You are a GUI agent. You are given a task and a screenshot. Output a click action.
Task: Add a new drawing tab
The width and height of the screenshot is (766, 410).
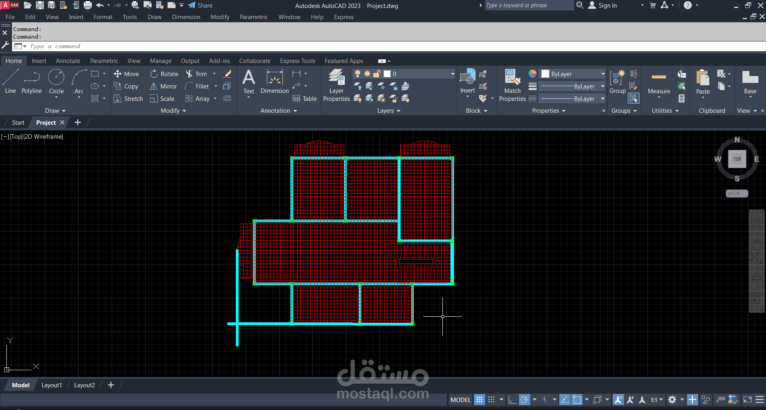point(78,122)
